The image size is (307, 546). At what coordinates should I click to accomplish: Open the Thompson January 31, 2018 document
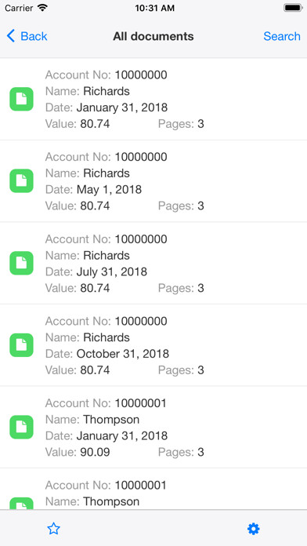[x=153, y=428]
